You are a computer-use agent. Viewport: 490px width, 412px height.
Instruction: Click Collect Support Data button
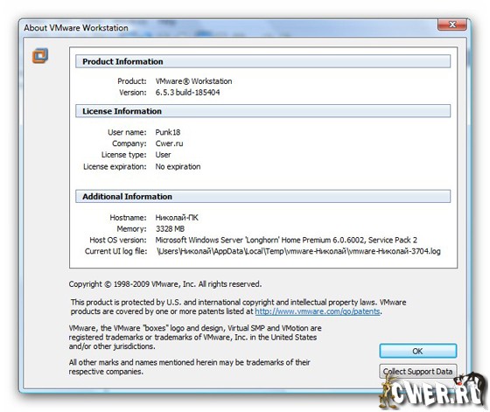[x=418, y=372]
